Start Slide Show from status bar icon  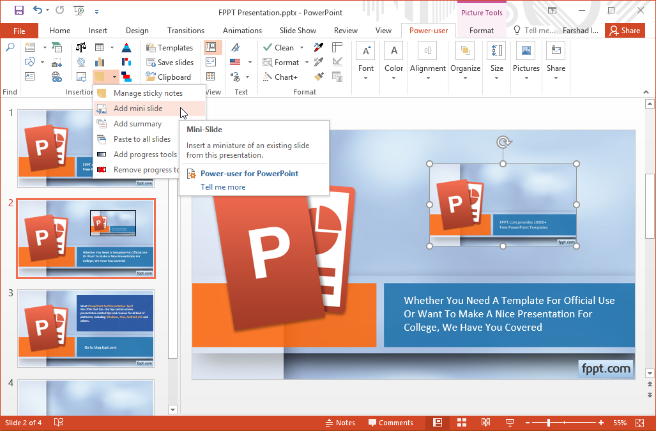coord(510,423)
